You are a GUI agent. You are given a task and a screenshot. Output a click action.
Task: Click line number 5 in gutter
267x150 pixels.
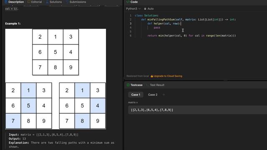coord(131,32)
